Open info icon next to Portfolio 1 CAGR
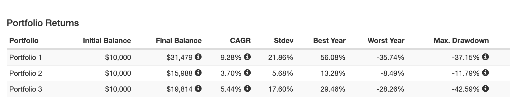This screenshot has height=110, width=510. click(x=247, y=57)
